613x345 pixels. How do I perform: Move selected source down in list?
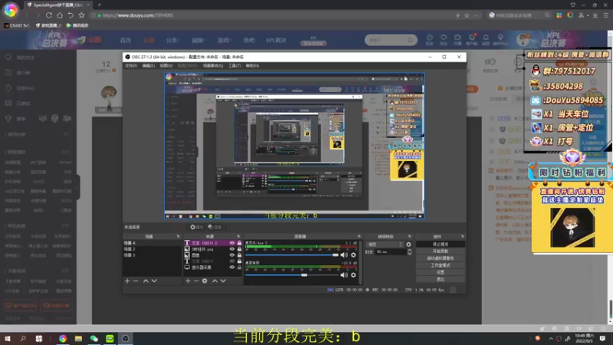223,281
